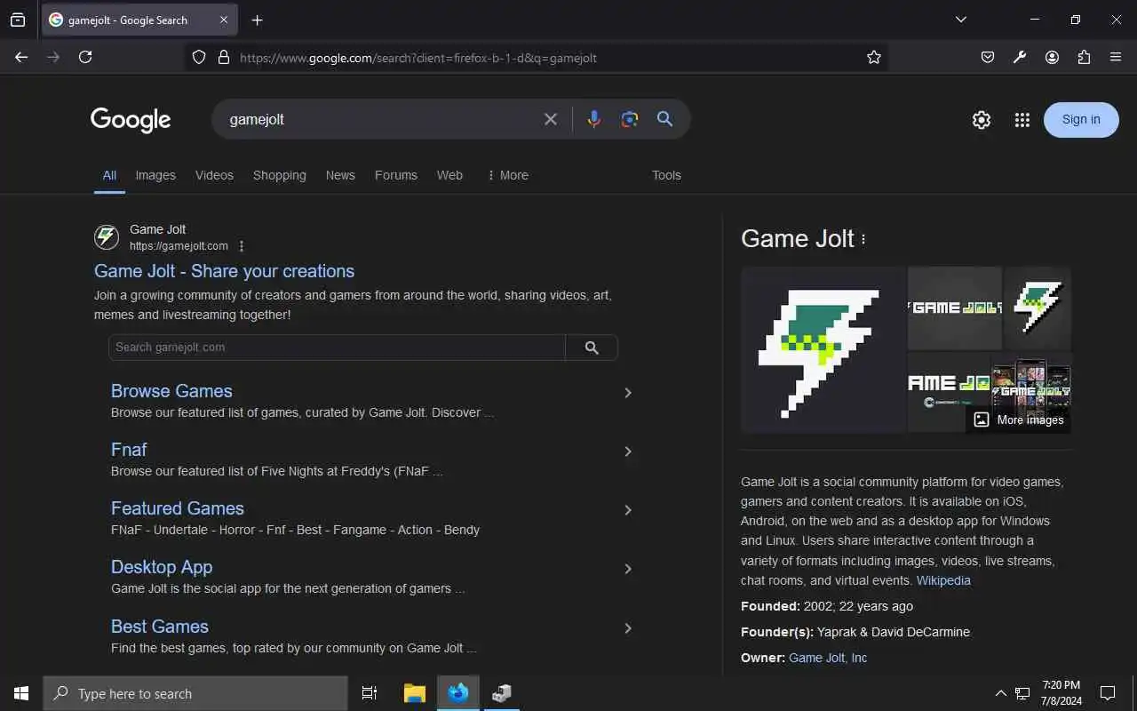Image resolution: width=1137 pixels, height=711 pixels.
Task: Switch to the News tab
Action: click(x=340, y=175)
